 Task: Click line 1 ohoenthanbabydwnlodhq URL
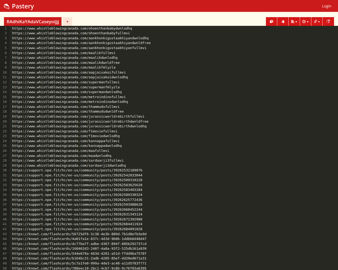tap(72, 28)
